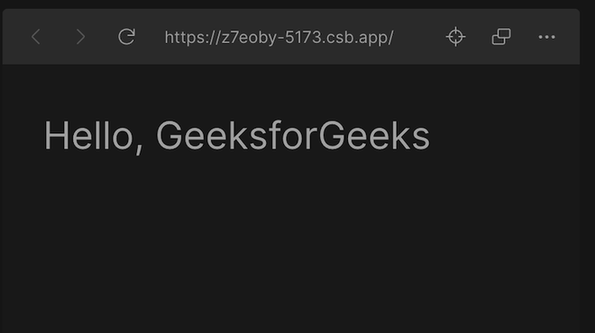Focus the preview URL address field
This screenshot has height=333, width=595.
coord(279,38)
